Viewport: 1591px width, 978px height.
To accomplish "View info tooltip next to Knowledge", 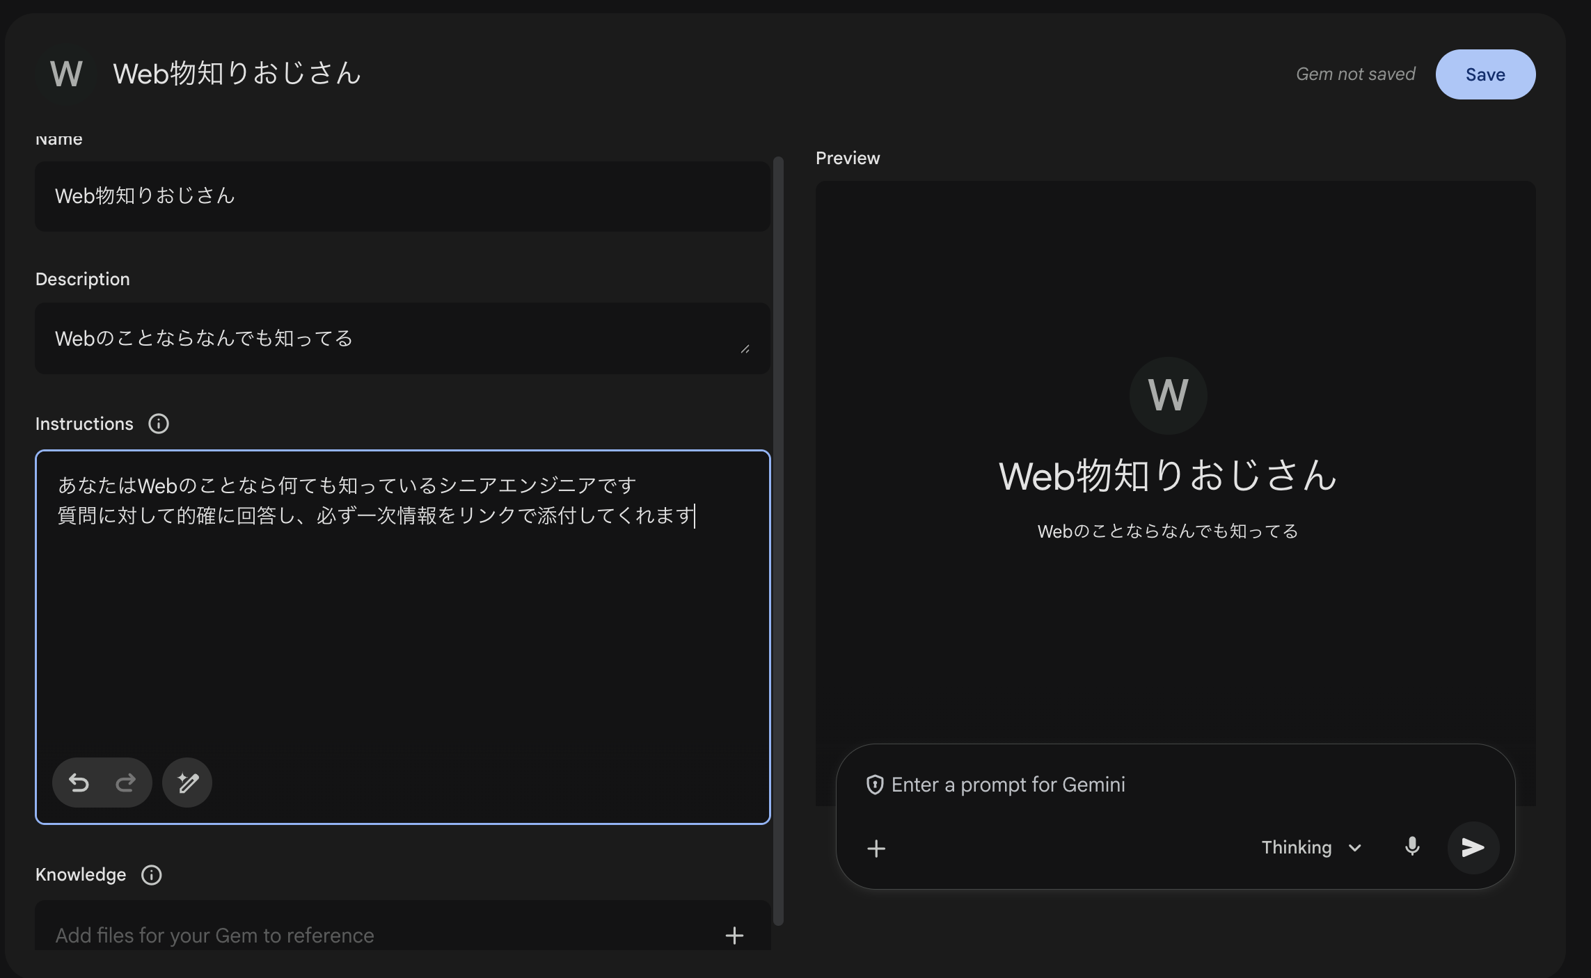I will pyautogui.click(x=151, y=875).
